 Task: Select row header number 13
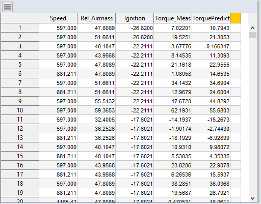coord(20,138)
